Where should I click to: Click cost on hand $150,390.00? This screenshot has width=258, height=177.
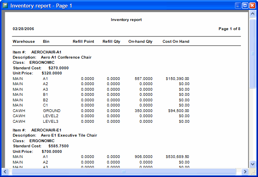177,79
